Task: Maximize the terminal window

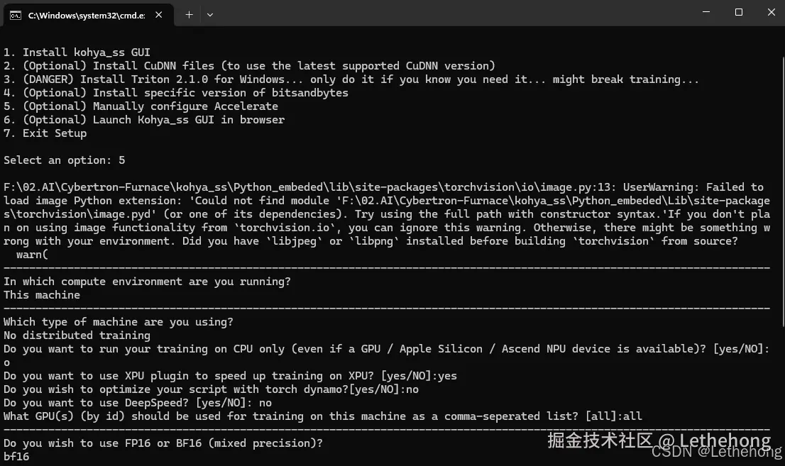Action: coord(739,13)
